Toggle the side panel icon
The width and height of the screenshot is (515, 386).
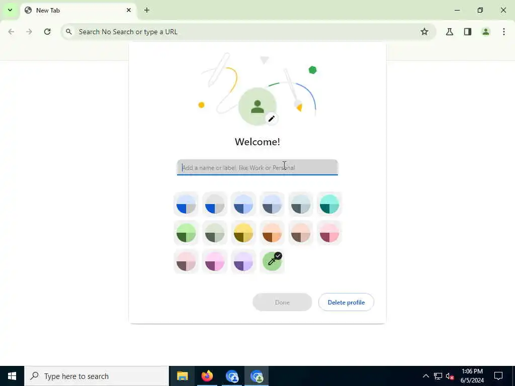click(x=468, y=32)
